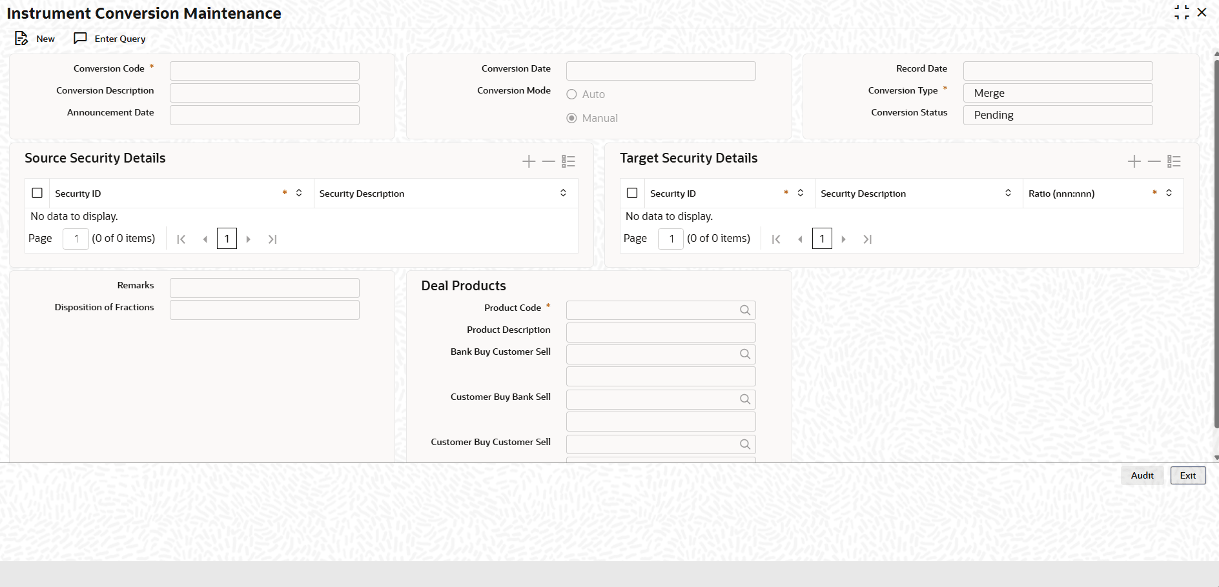Sort Target table by Security Description
Image resolution: width=1219 pixels, height=587 pixels.
1008,193
